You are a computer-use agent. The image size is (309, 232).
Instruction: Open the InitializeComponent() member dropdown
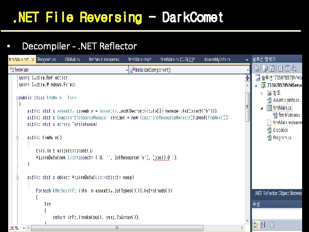[x=248, y=70]
